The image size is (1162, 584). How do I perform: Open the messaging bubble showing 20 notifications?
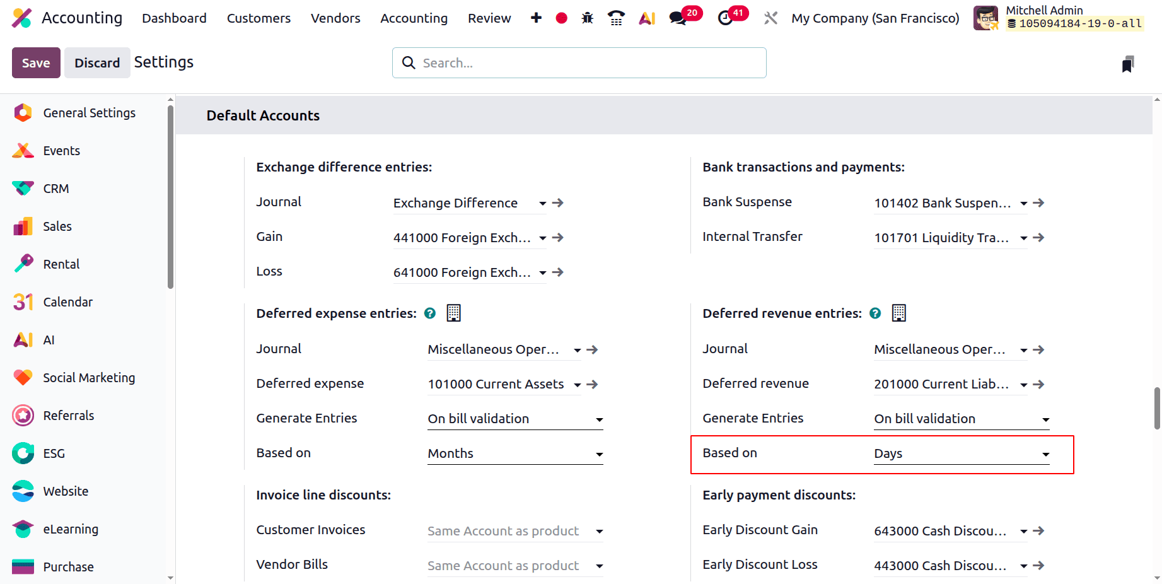tap(678, 18)
